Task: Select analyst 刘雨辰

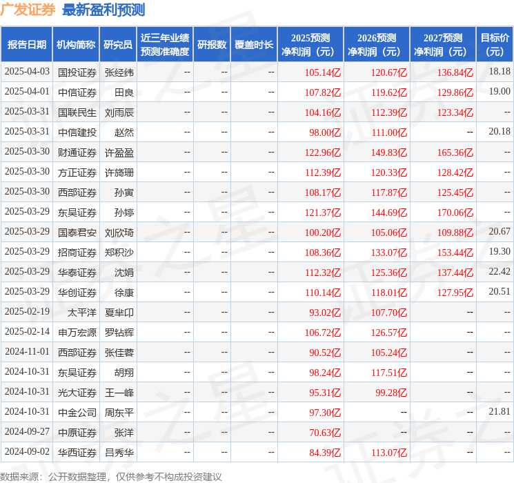Action: (x=119, y=112)
